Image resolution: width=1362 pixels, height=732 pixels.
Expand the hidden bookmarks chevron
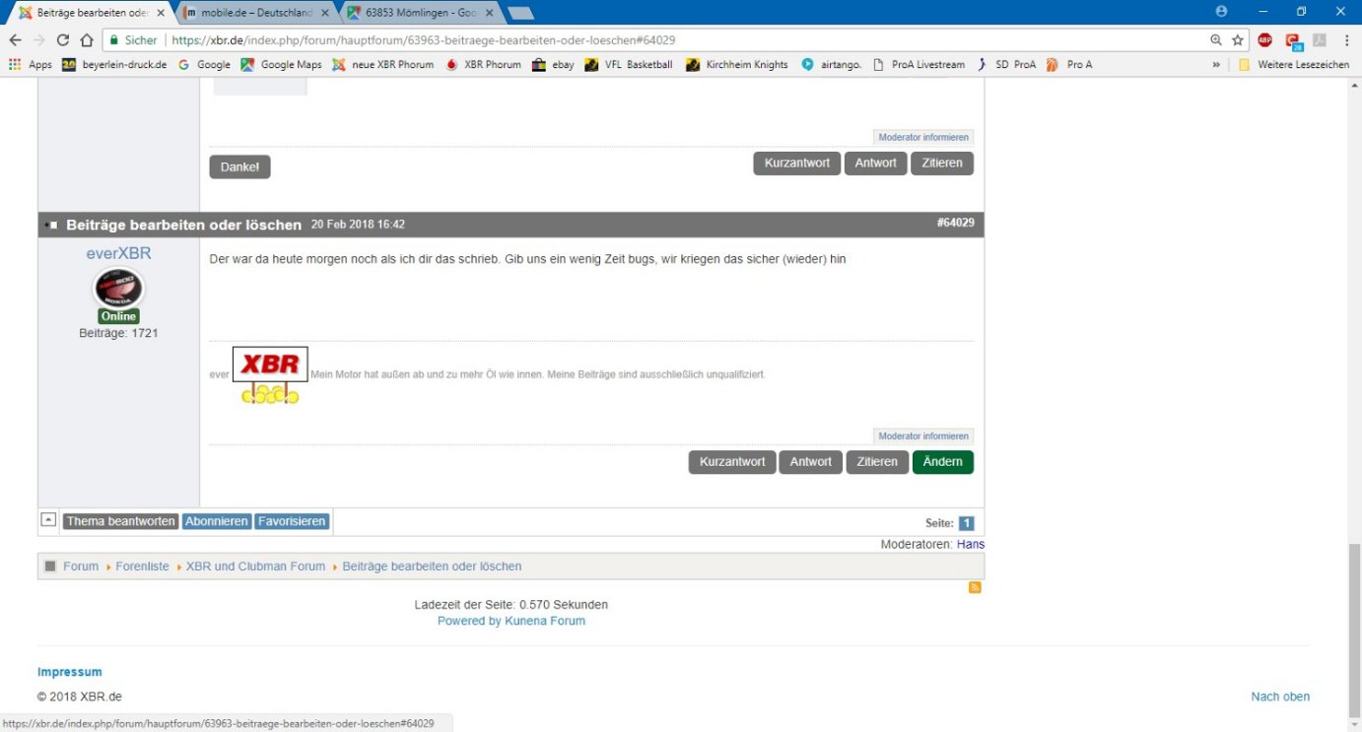pos(1215,65)
